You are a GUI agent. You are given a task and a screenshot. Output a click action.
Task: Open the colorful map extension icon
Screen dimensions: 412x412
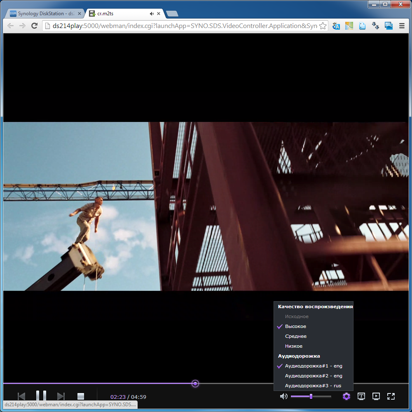[349, 26]
